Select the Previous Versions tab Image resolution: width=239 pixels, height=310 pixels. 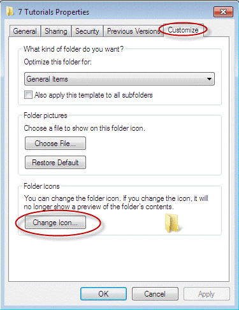coord(133,31)
